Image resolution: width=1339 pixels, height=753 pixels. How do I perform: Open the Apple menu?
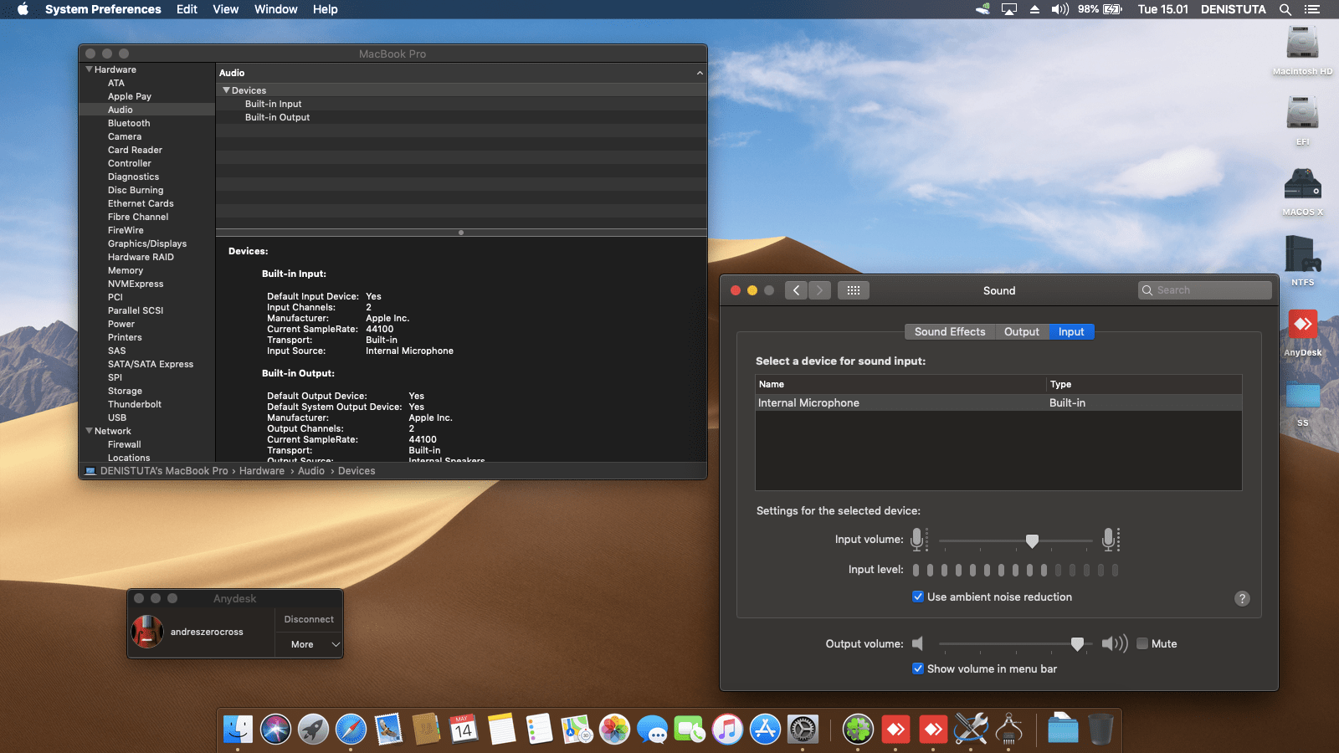23,9
